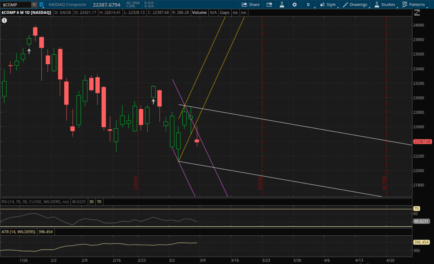Click the chart scale icon above price axis
This screenshot has height=264, width=434.
click(x=417, y=13)
